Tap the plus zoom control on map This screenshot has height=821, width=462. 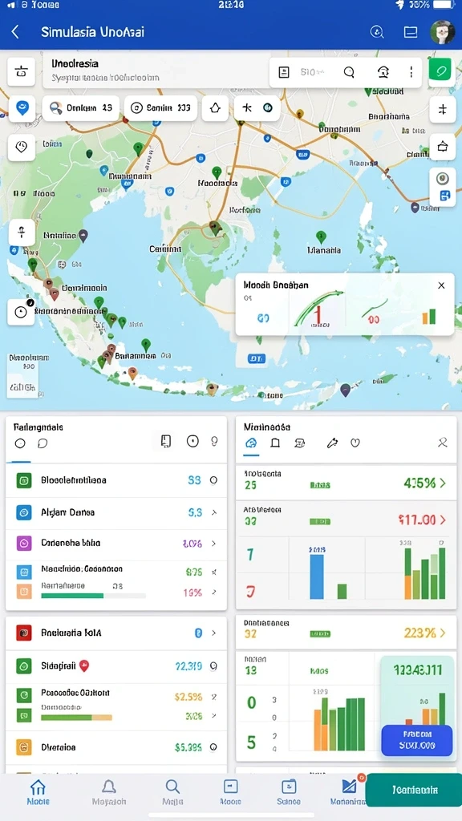tap(443, 109)
